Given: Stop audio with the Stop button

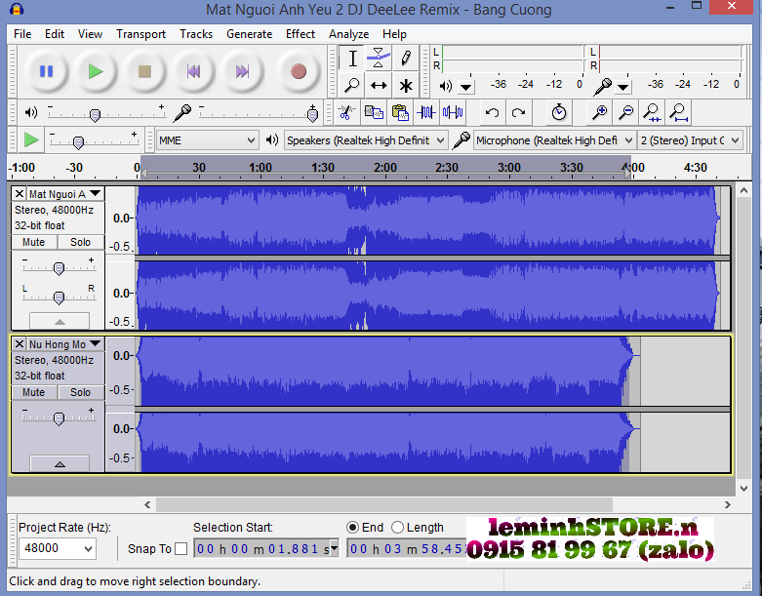Looking at the screenshot, I should pyautogui.click(x=144, y=72).
